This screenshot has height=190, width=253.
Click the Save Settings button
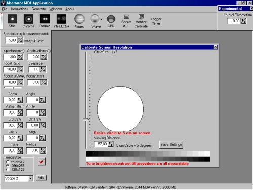tap(171, 145)
